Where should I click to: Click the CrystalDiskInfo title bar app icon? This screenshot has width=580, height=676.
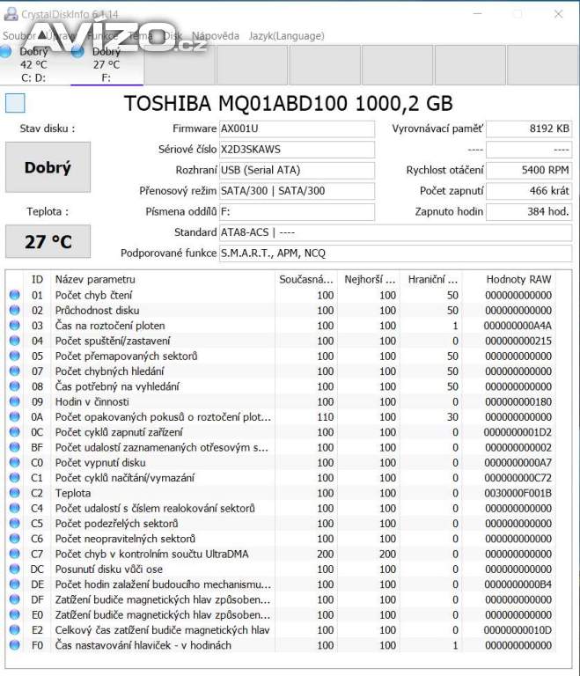11,14
